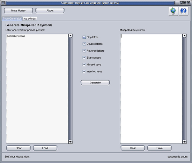Click the down arrow of input list scrollbar
The height and width of the screenshot is (163, 192).
[70, 142]
